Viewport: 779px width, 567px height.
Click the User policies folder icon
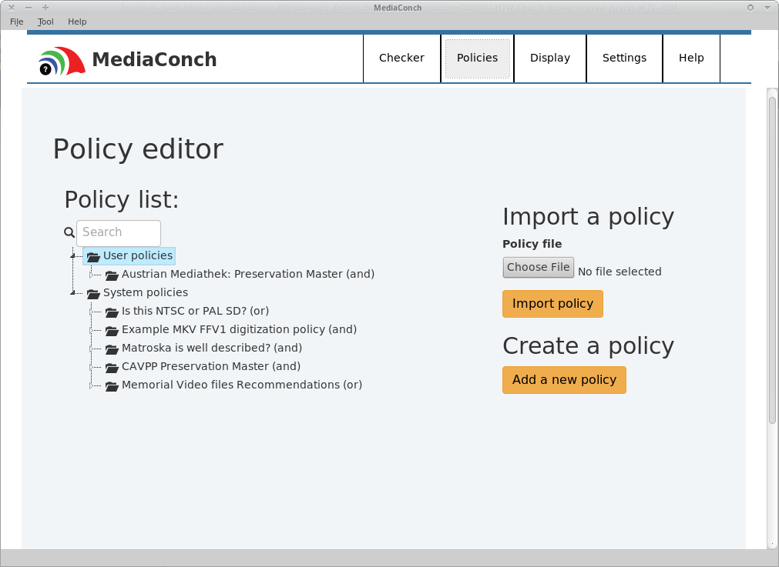pos(93,256)
